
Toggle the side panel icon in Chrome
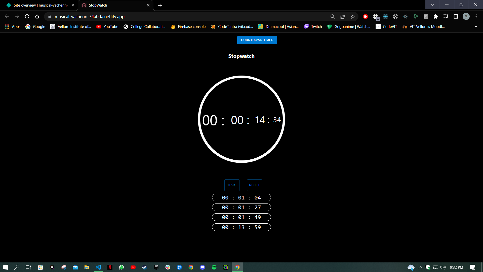click(x=456, y=16)
